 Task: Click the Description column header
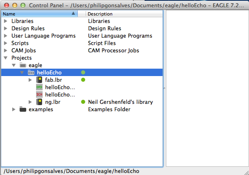point(124,14)
